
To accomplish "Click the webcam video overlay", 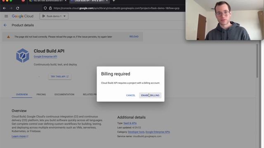I will [224, 20].
